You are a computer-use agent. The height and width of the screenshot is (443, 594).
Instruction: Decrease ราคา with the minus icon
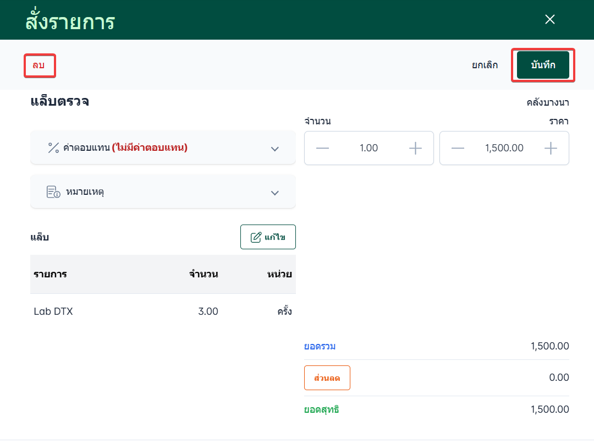click(x=458, y=148)
